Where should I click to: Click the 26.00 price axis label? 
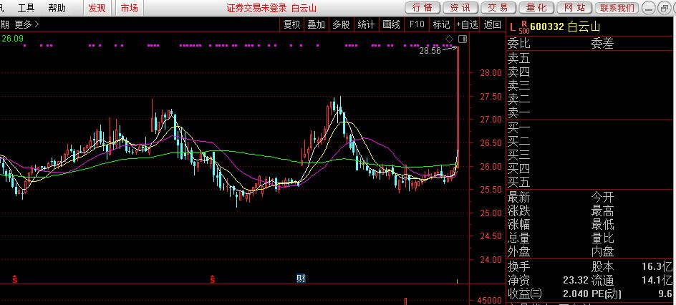(491, 166)
